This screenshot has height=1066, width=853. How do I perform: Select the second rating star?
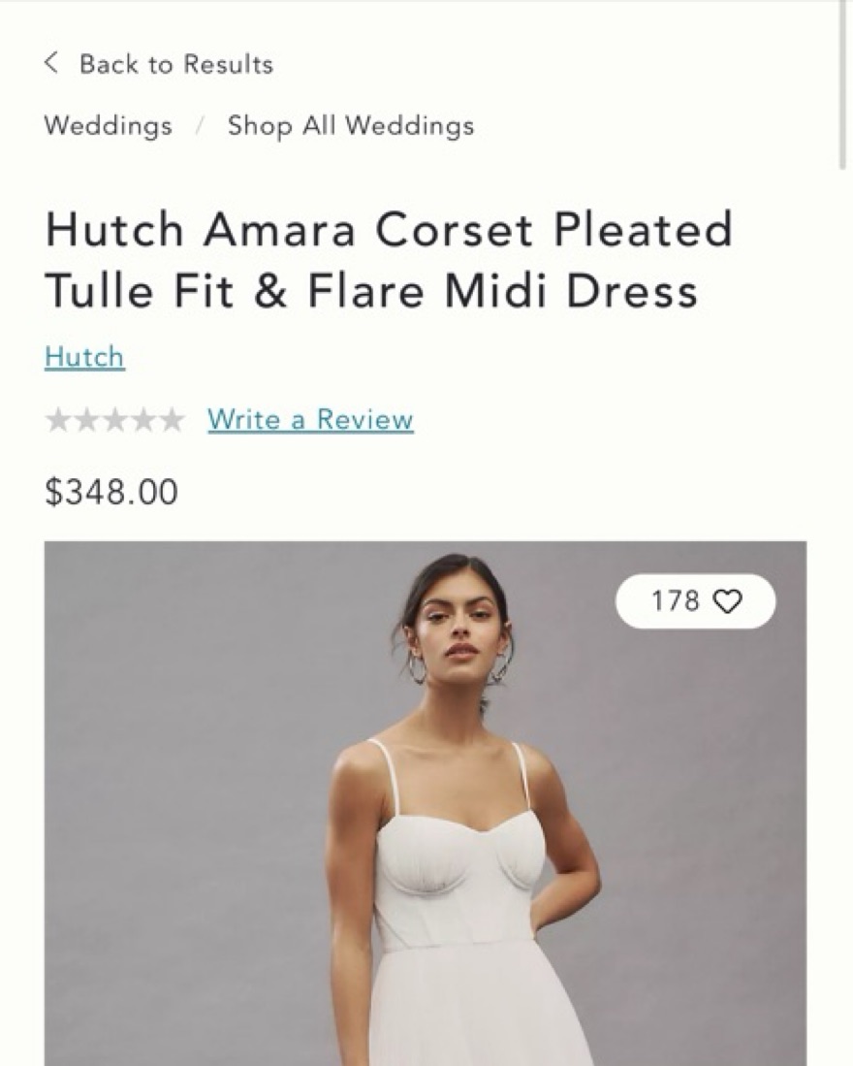[x=86, y=420]
